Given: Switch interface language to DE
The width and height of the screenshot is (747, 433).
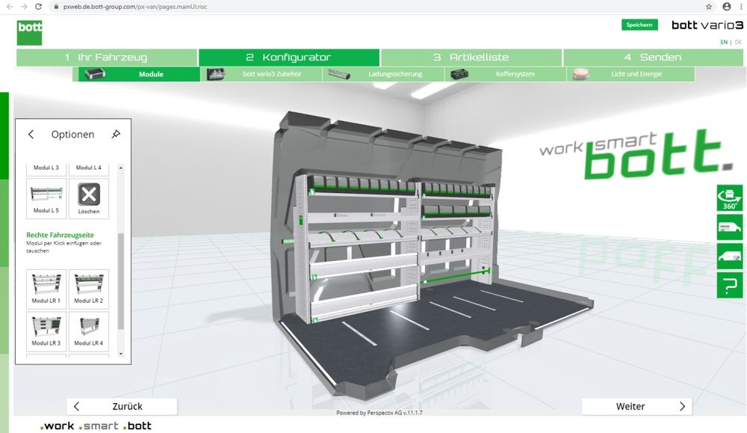Looking at the screenshot, I should coord(737,42).
